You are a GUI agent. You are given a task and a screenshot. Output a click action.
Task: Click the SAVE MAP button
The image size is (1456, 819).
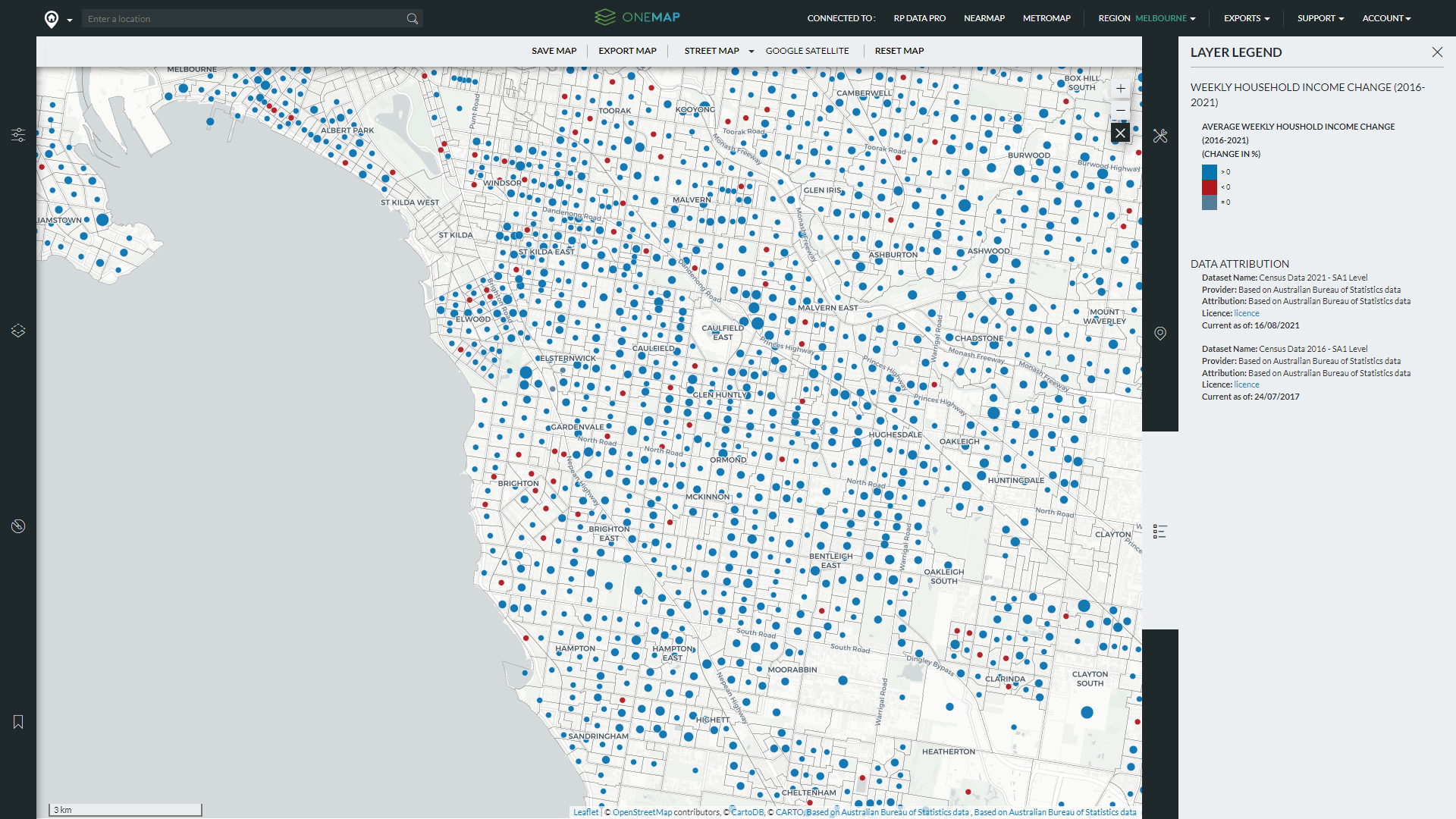pyautogui.click(x=554, y=51)
